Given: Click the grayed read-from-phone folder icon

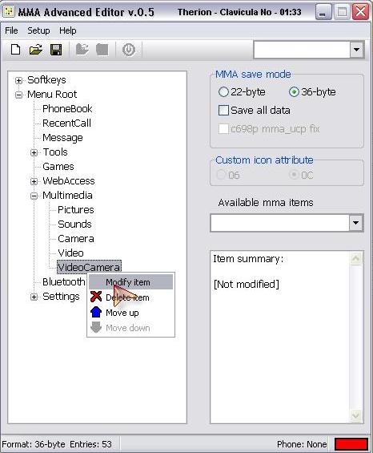Looking at the screenshot, I should (82, 50).
